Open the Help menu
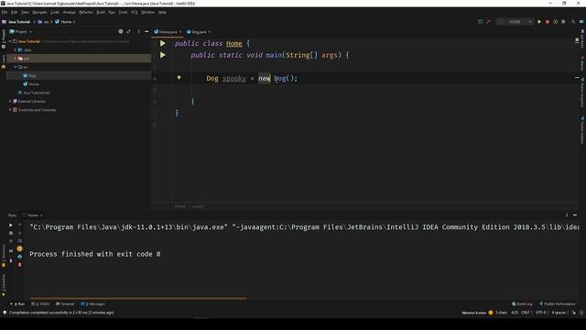 pos(162,12)
